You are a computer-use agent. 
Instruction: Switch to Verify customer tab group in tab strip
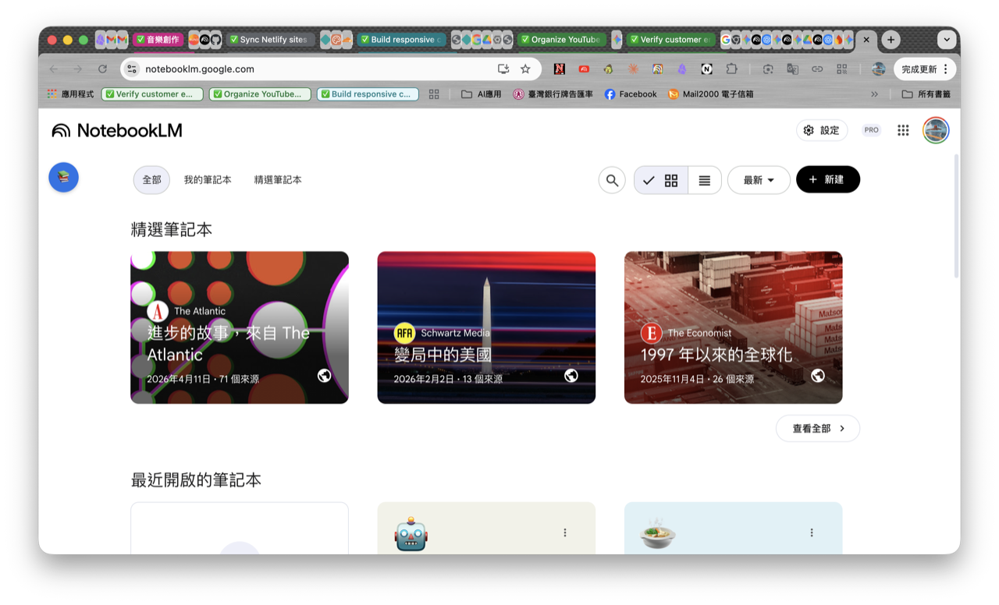point(671,39)
